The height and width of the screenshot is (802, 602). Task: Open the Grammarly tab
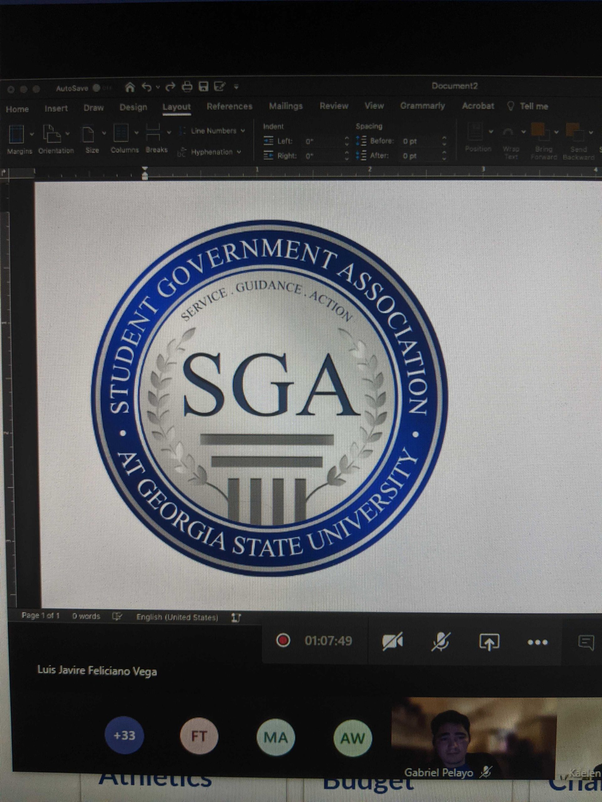point(422,106)
